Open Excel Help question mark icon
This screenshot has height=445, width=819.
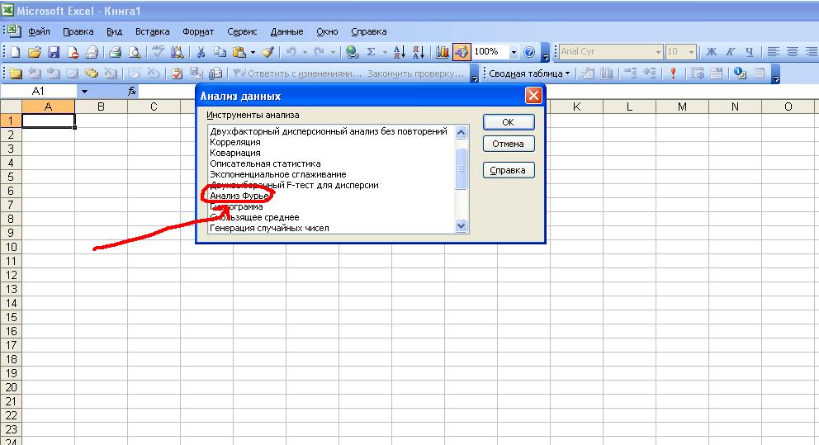[x=530, y=52]
